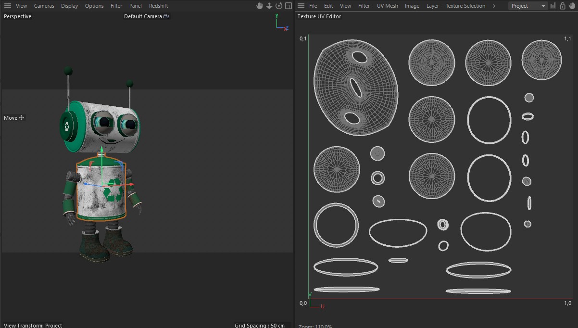This screenshot has width=578, height=328.
Task: Click the Default Camera link icon
Action: pos(166,16)
